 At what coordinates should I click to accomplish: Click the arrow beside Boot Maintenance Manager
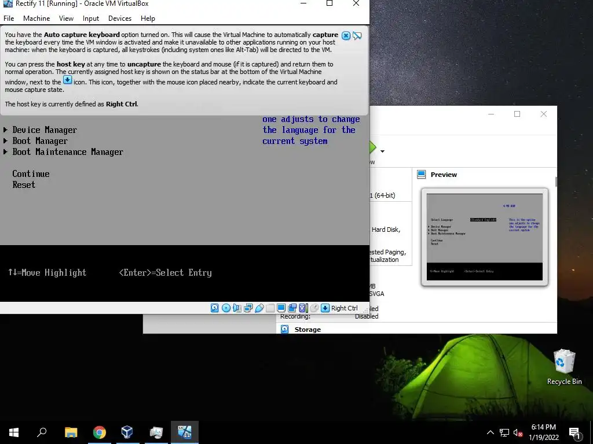(5, 152)
